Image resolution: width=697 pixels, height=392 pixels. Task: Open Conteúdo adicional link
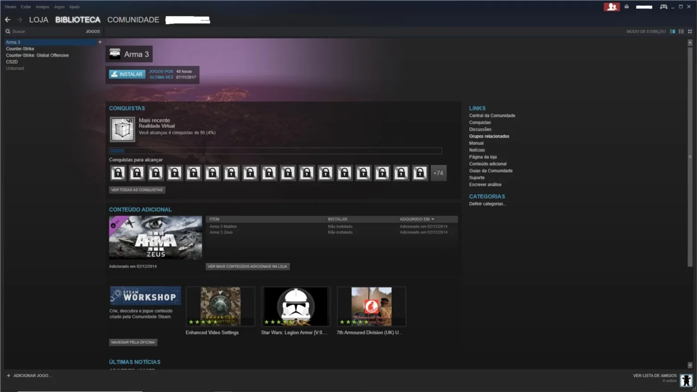pyautogui.click(x=488, y=164)
